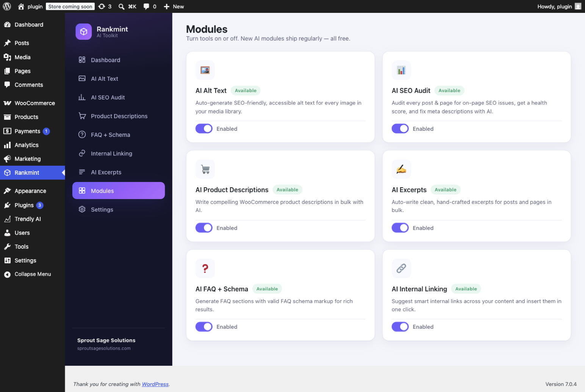Turn off the AI Excerpts module toggle

(x=400, y=228)
